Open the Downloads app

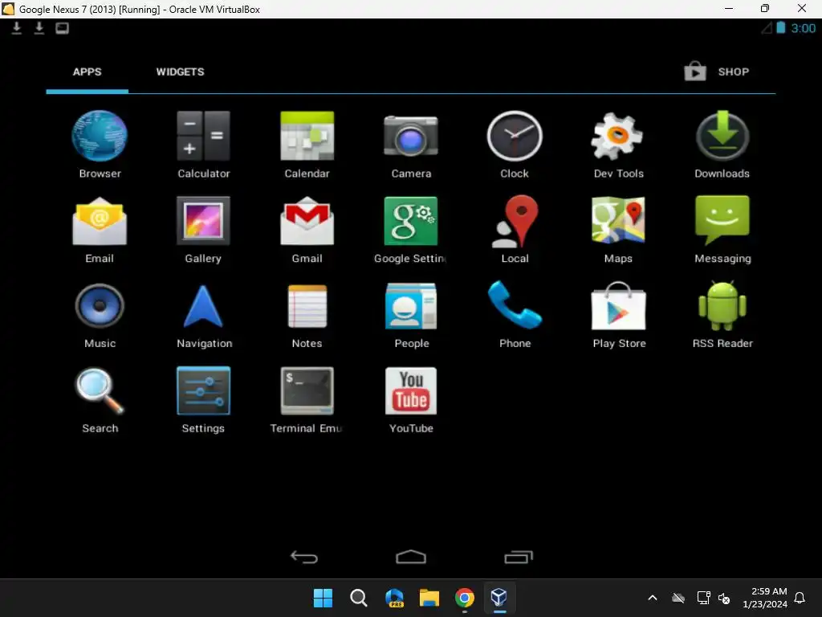[x=722, y=145]
